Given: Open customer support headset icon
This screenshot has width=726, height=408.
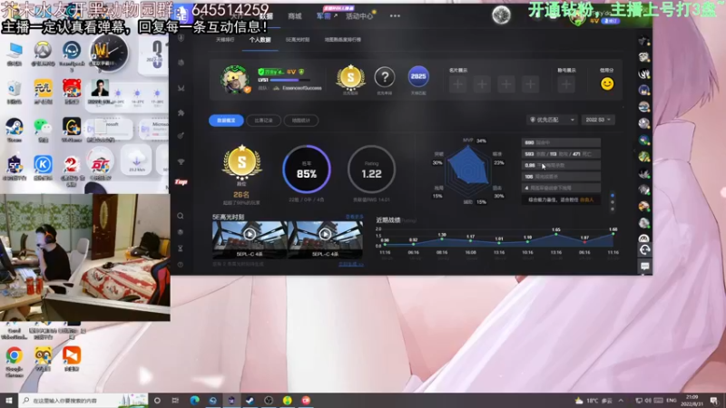Looking at the screenshot, I should (644, 250).
